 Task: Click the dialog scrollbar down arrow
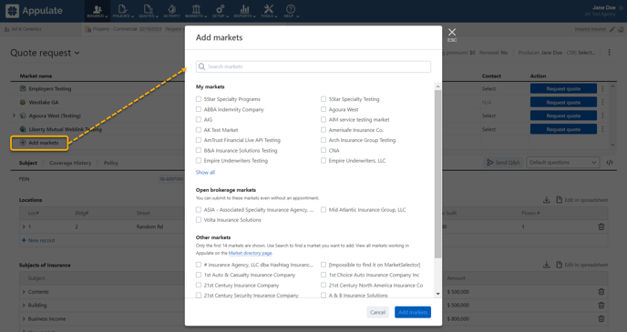(x=437, y=294)
